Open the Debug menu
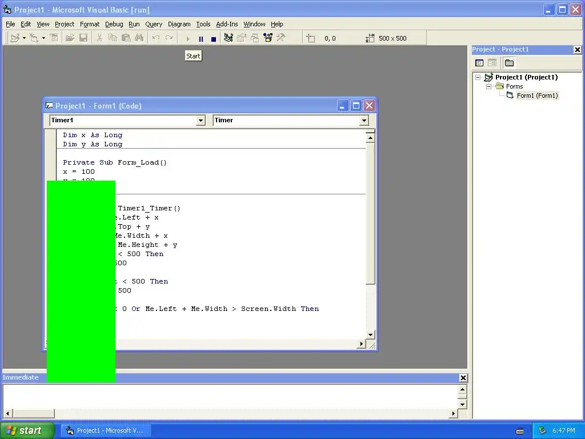This screenshot has height=439, width=585. 114,24
